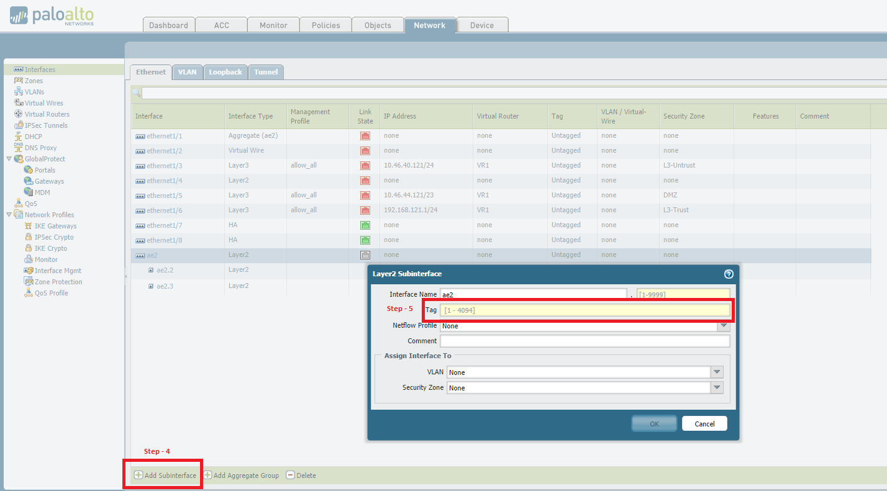
Task: Switch to the Loopback tab
Action: pyautogui.click(x=225, y=72)
